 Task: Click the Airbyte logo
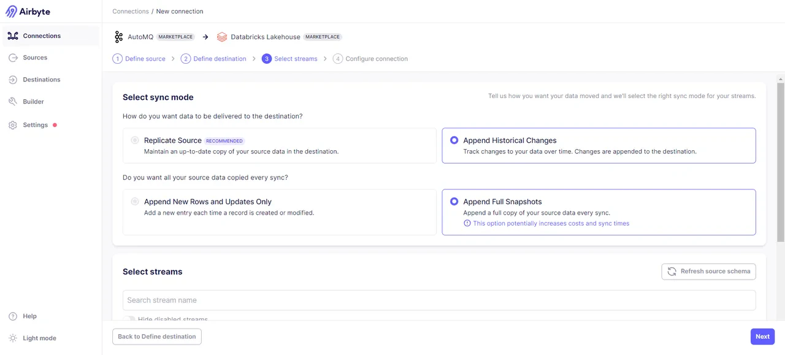tap(28, 11)
